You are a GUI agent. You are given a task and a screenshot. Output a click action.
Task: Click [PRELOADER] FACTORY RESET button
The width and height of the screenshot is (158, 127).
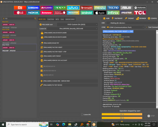click(69, 47)
